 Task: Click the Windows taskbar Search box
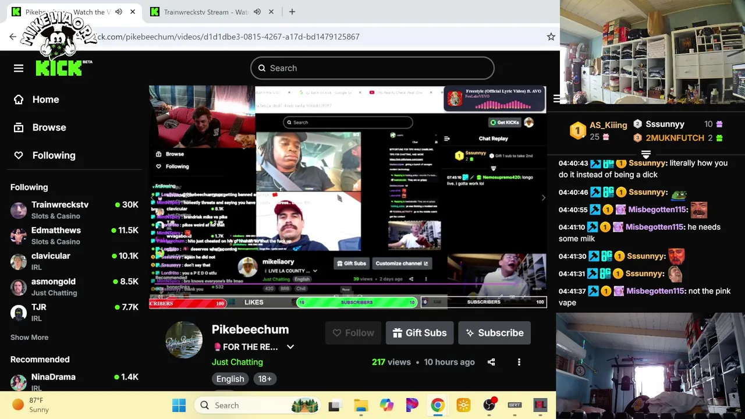point(258,405)
